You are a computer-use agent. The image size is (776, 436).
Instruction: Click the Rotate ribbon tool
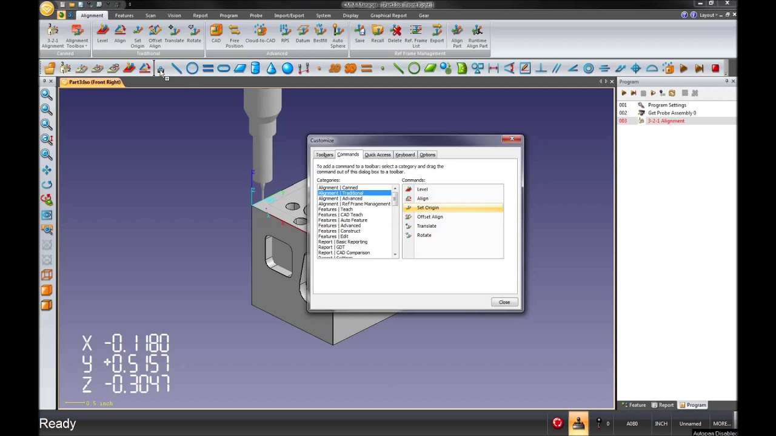tap(194, 34)
